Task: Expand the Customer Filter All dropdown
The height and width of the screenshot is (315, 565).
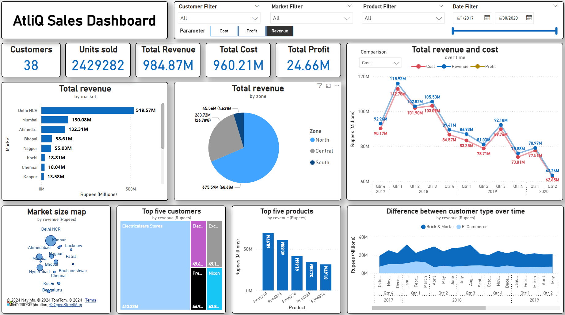Action: pos(254,18)
